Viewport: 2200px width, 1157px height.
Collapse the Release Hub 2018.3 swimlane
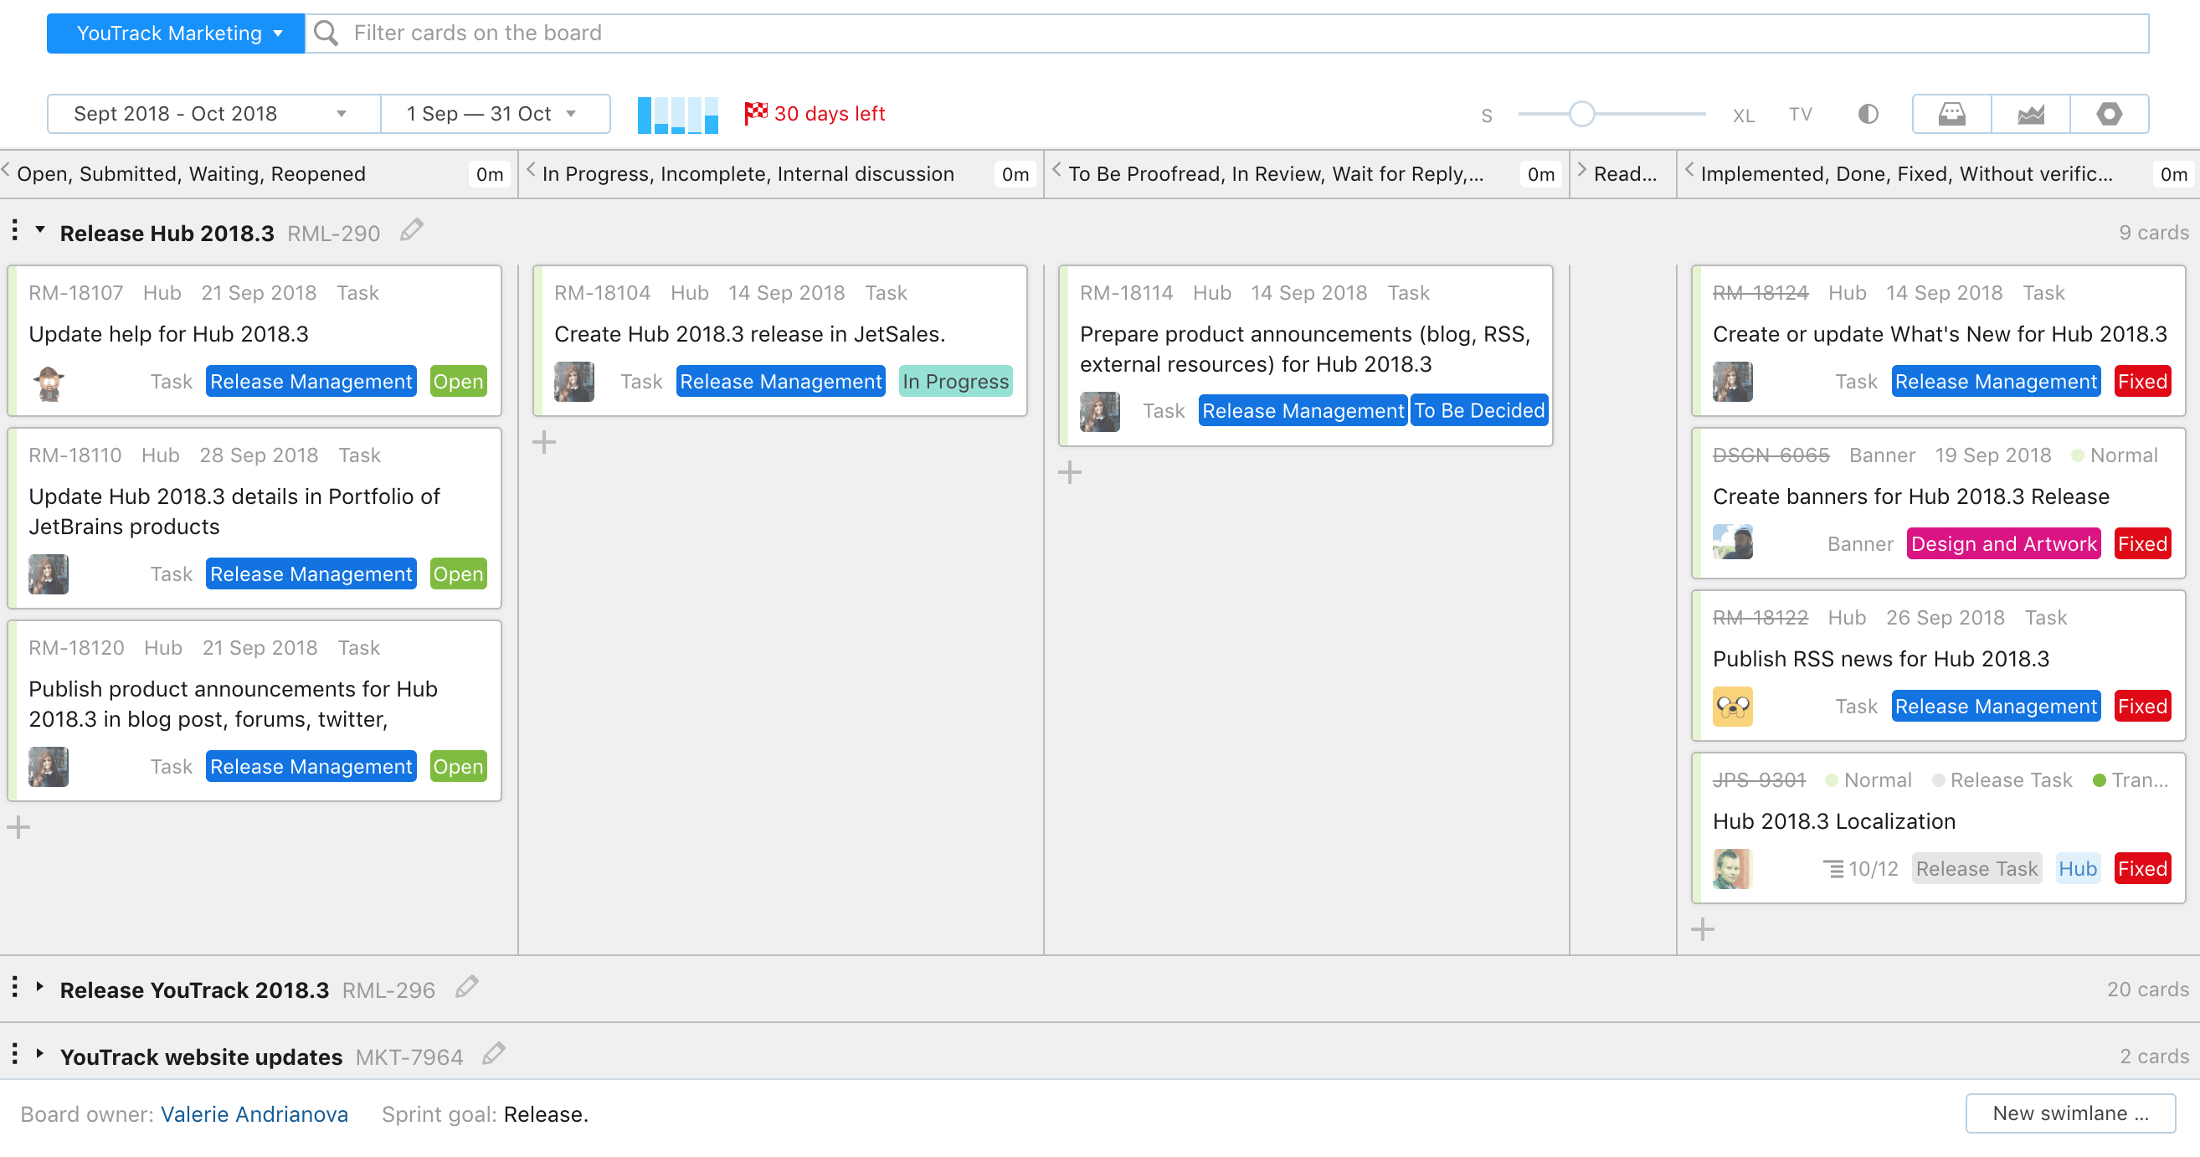[x=40, y=229]
